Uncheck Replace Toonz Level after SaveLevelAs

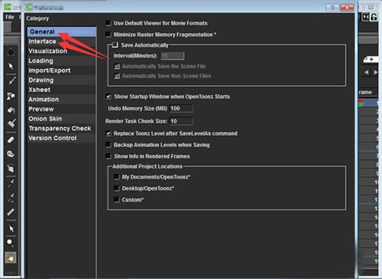tap(108, 133)
